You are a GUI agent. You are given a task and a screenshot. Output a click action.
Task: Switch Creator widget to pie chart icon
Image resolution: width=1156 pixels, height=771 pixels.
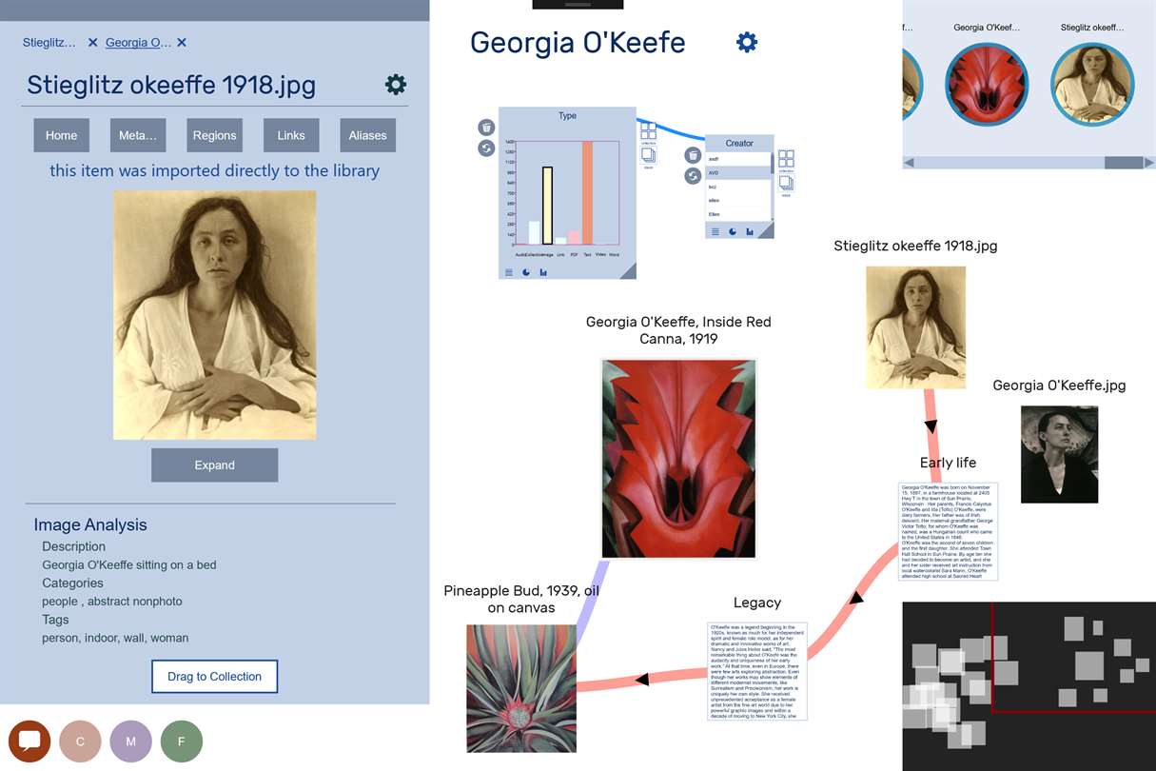pos(733,232)
